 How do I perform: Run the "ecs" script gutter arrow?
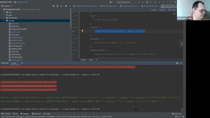pos(76,16)
